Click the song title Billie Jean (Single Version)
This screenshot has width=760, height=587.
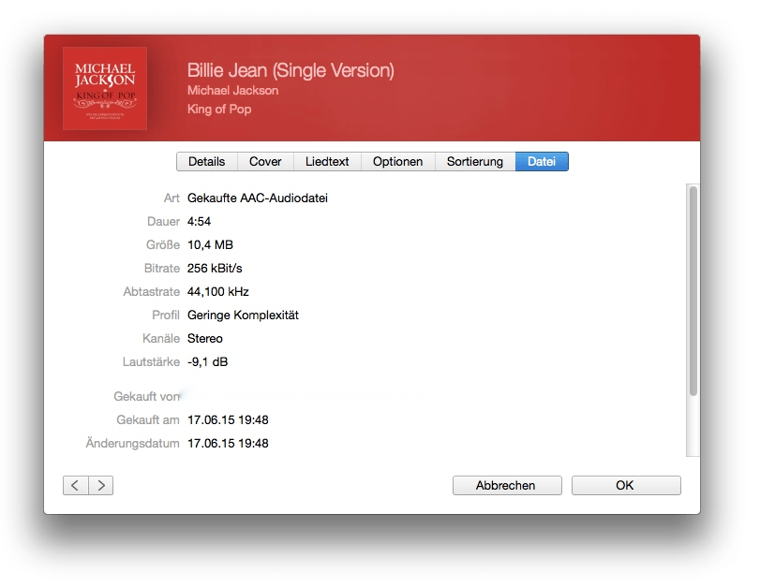point(291,70)
